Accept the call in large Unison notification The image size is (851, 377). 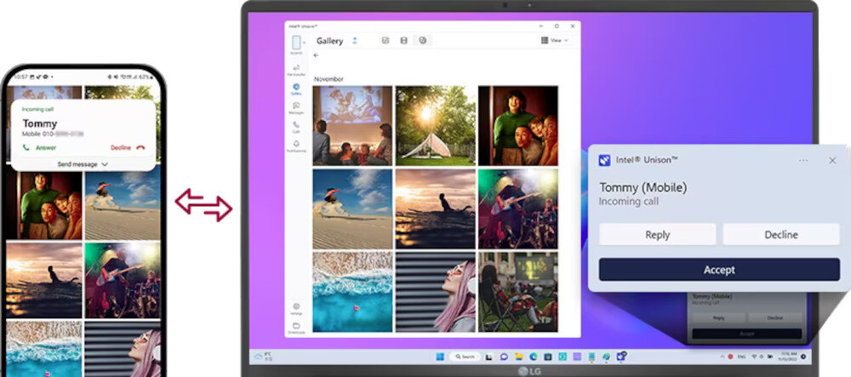(719, 270)
